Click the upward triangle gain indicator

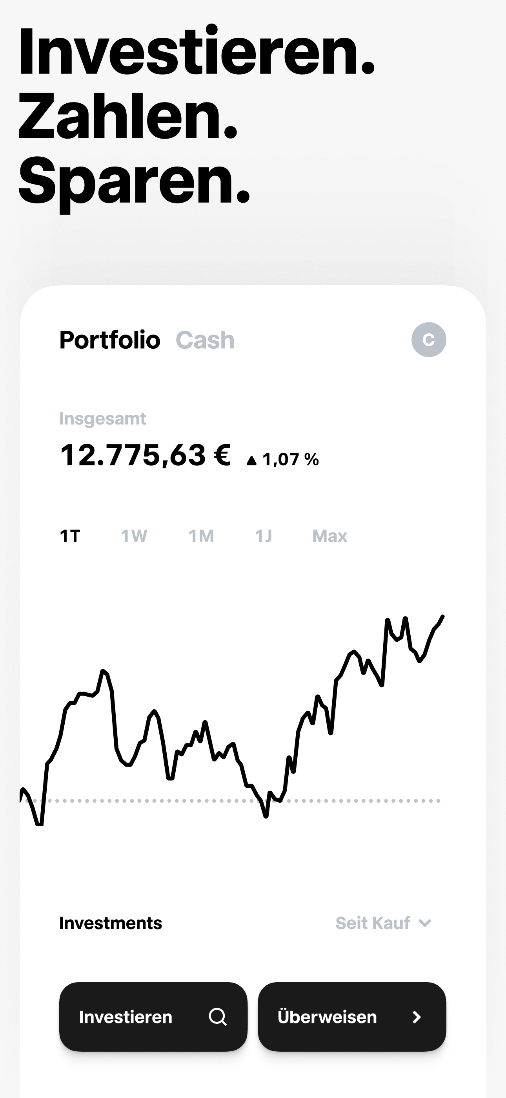coord(252,460)
